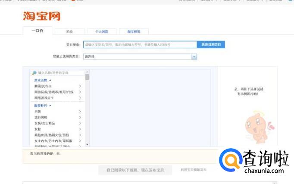Open the 利用宝贝模版发布 link
Image resolution: width=294 pixels, height=184 pixels.
point(194,170)
